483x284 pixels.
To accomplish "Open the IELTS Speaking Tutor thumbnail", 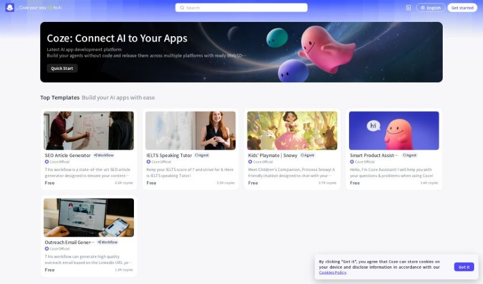I will 190,130.
